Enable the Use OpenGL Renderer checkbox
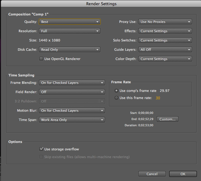This screenshot has height=181, width=201. [x=41, y=59]
